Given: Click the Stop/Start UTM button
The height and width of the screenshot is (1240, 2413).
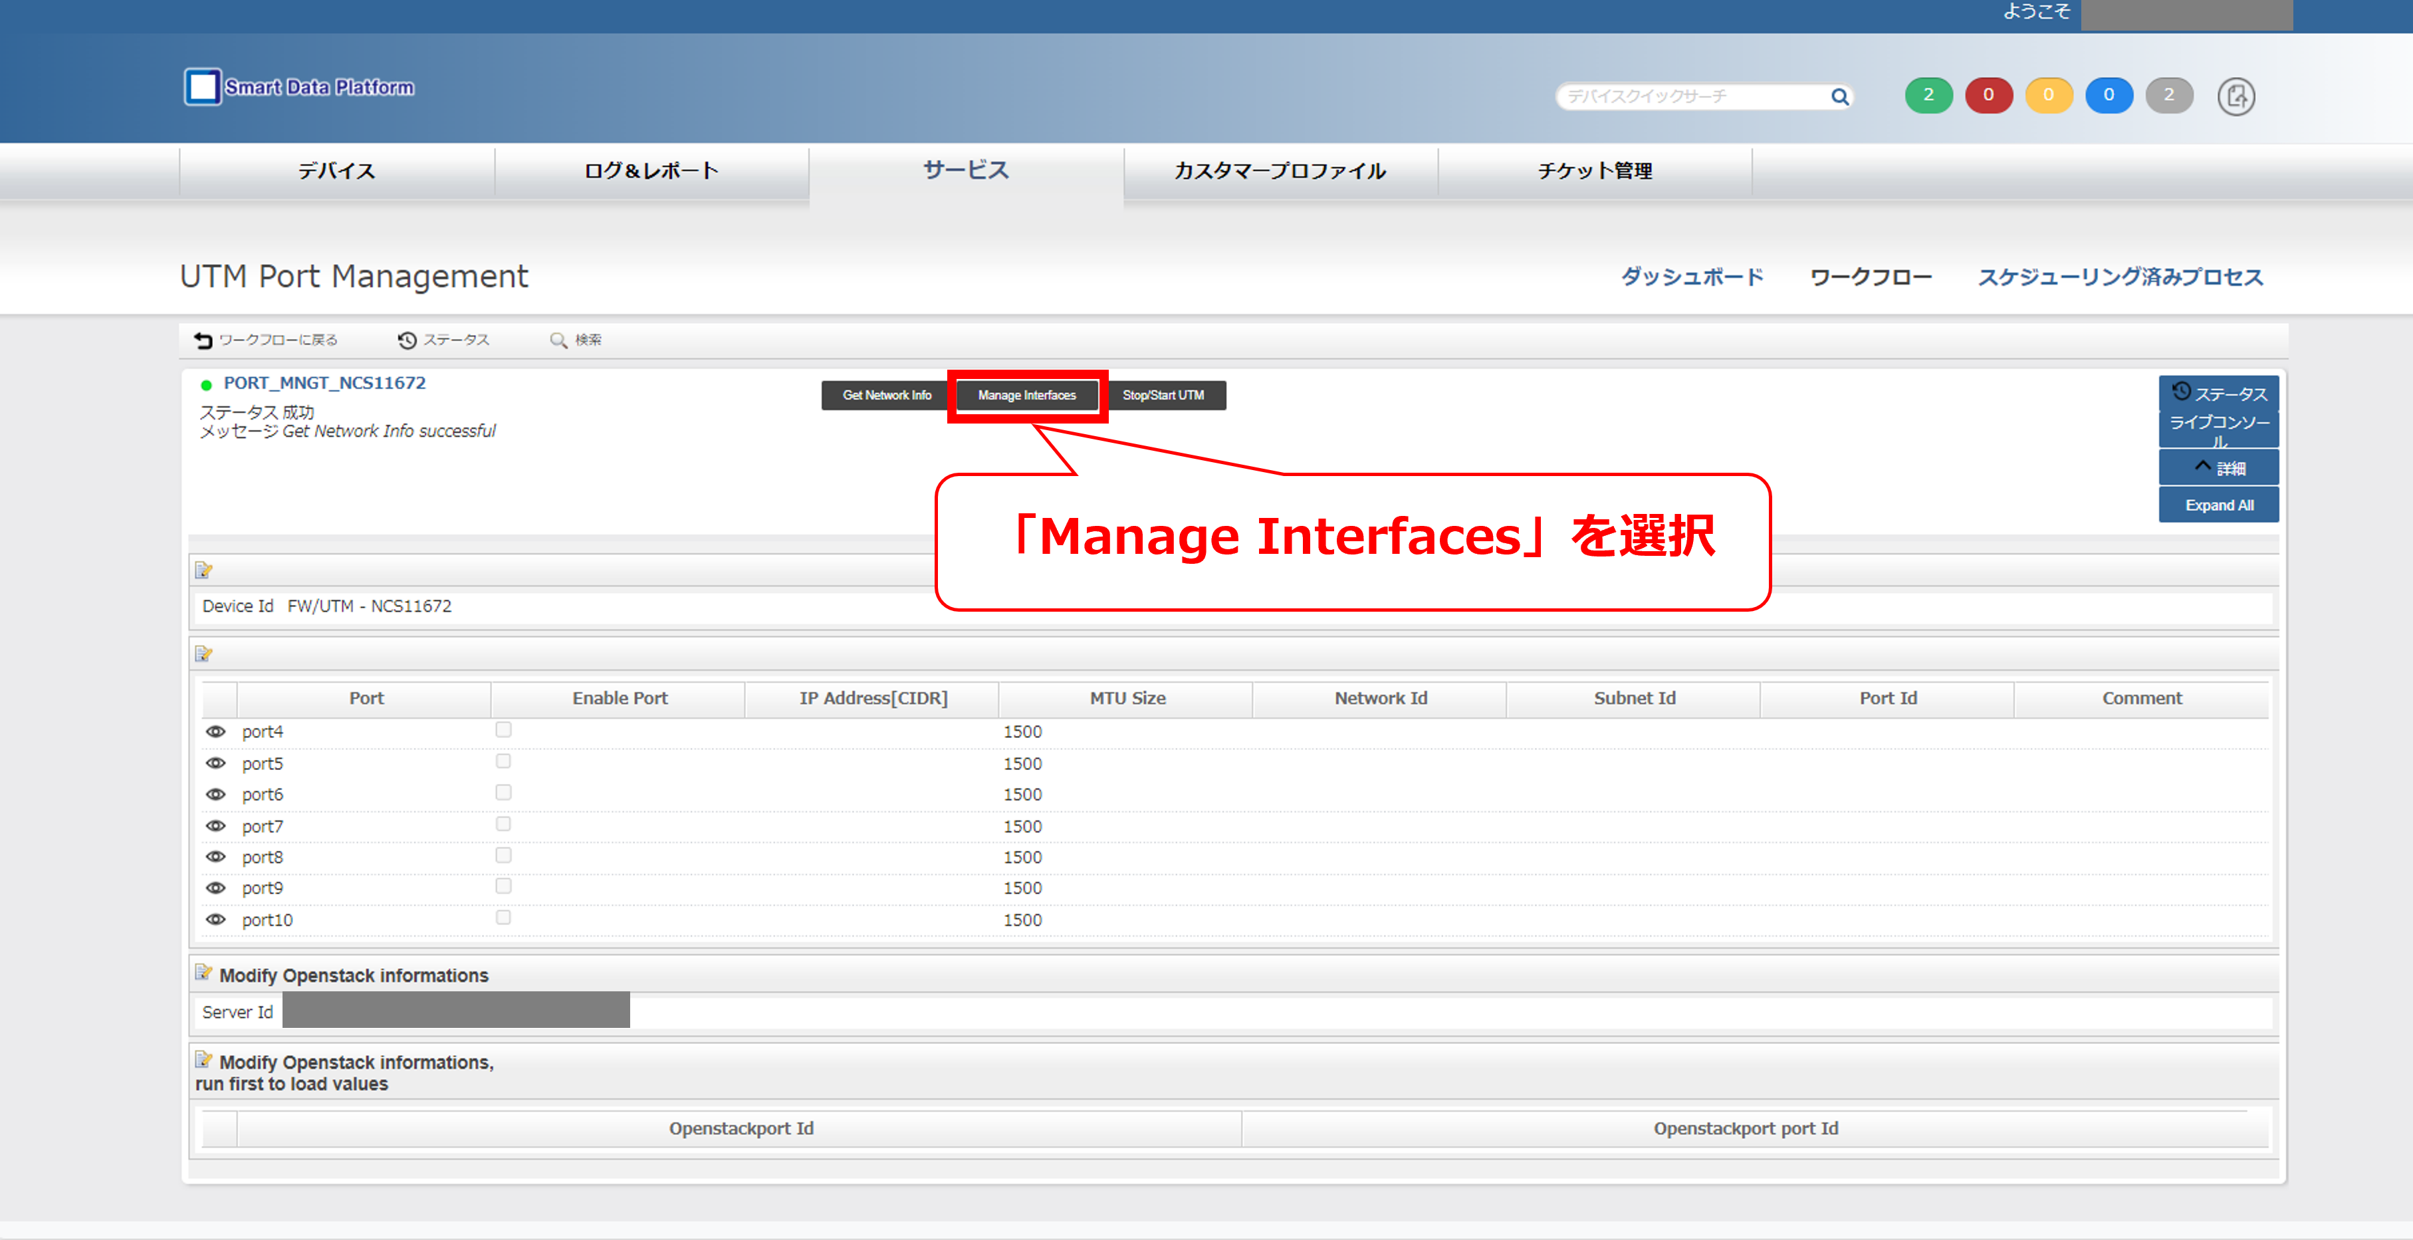Looking at the screenshot, I should [x=1163, y=396].
